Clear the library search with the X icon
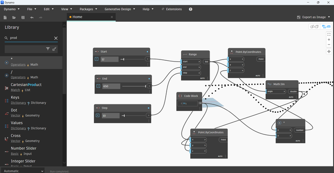Screen dimensions: 334x173 tap(56, 38)
